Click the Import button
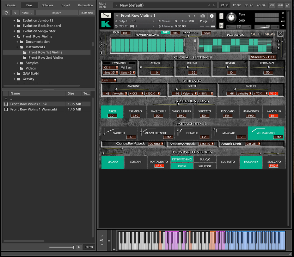The width and height of the screenshot is (294, 257). click(x=57, y=13)
